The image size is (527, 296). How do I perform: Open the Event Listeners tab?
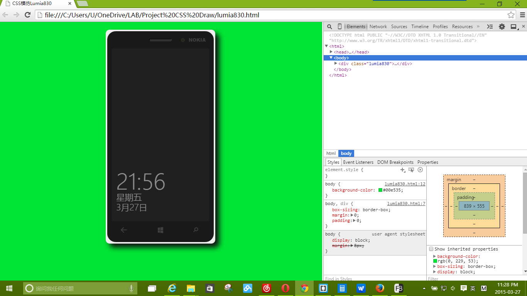pos(358,162)
